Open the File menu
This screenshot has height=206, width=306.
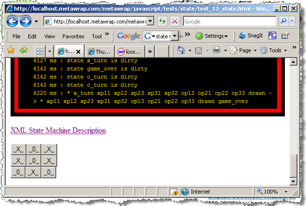(x=16, y=36)
